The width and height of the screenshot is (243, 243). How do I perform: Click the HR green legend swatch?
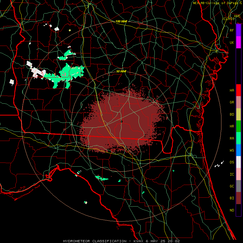tap(238, 126)
